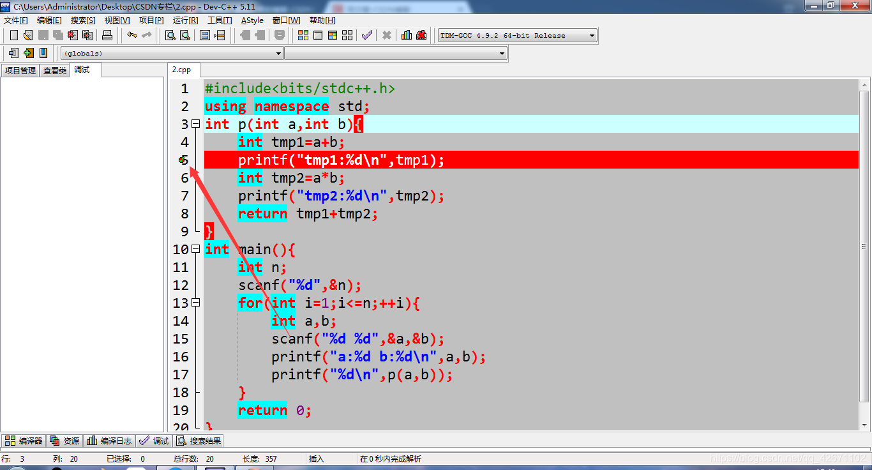This screenshot has width=872, height=470.
Task: Click the Undo arrow icon
Action: 132,35
